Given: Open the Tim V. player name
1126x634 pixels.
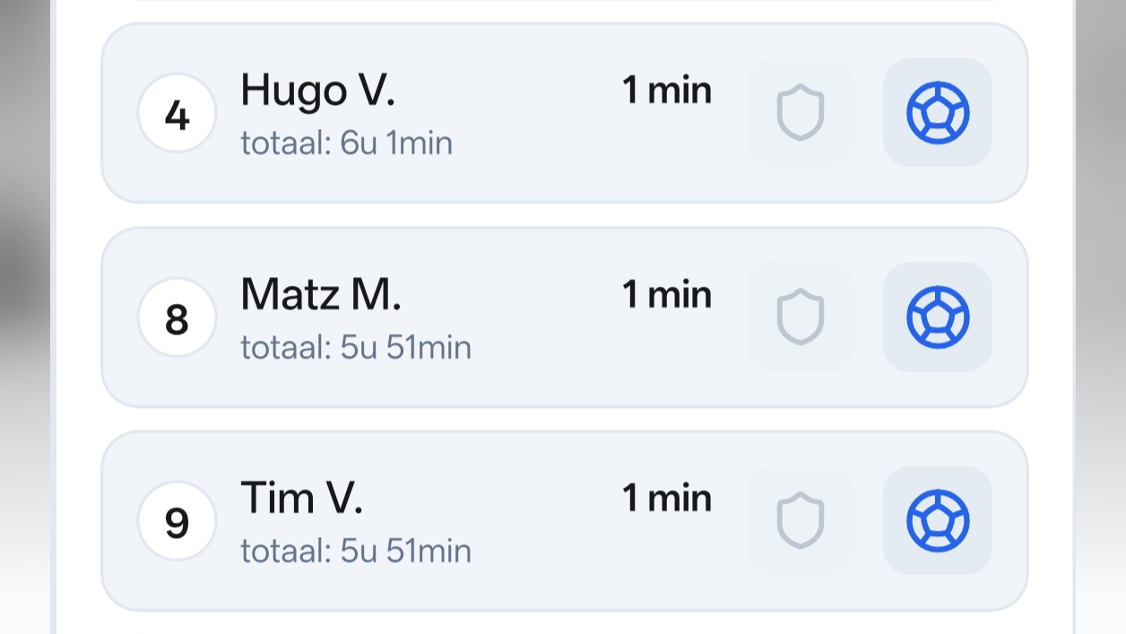Looking at the screenshot, I should (301, 498).
